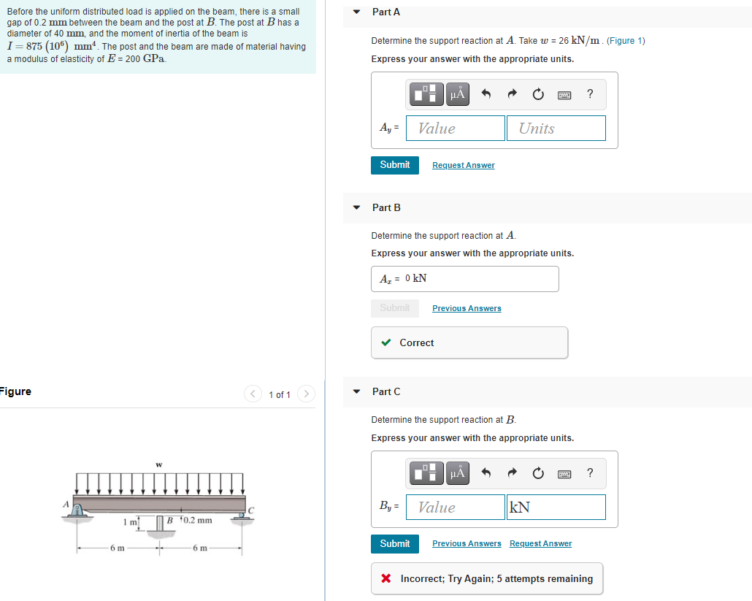Submit the Part C answer

394,543
